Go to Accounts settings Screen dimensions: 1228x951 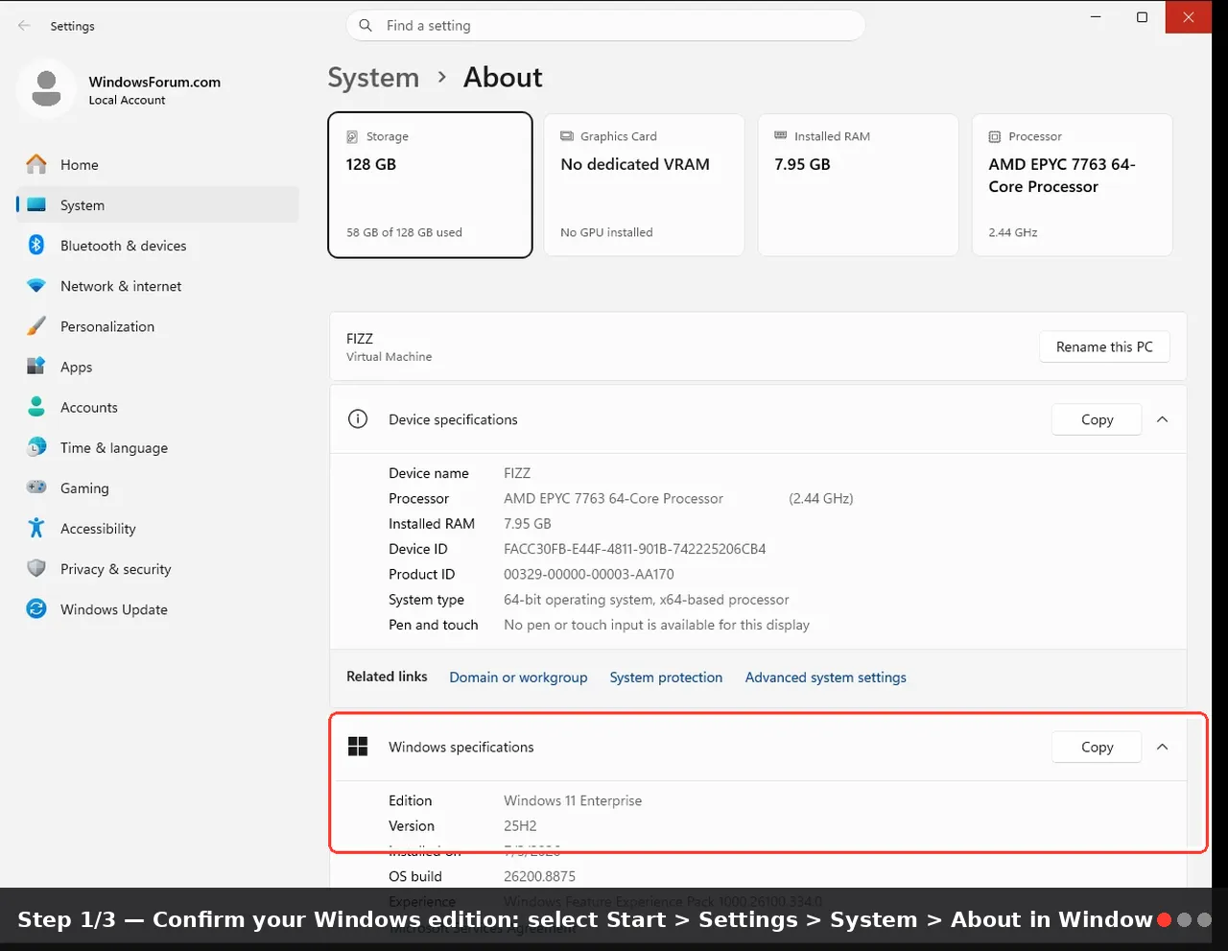tap(157, 407)
